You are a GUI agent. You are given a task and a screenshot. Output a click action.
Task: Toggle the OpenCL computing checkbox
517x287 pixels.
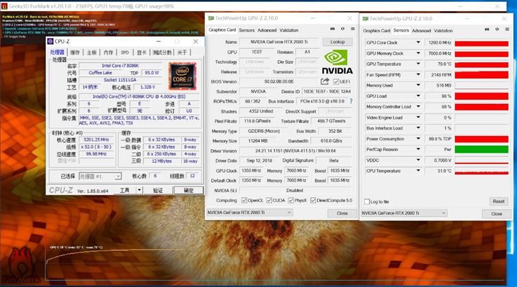point(244,200)
